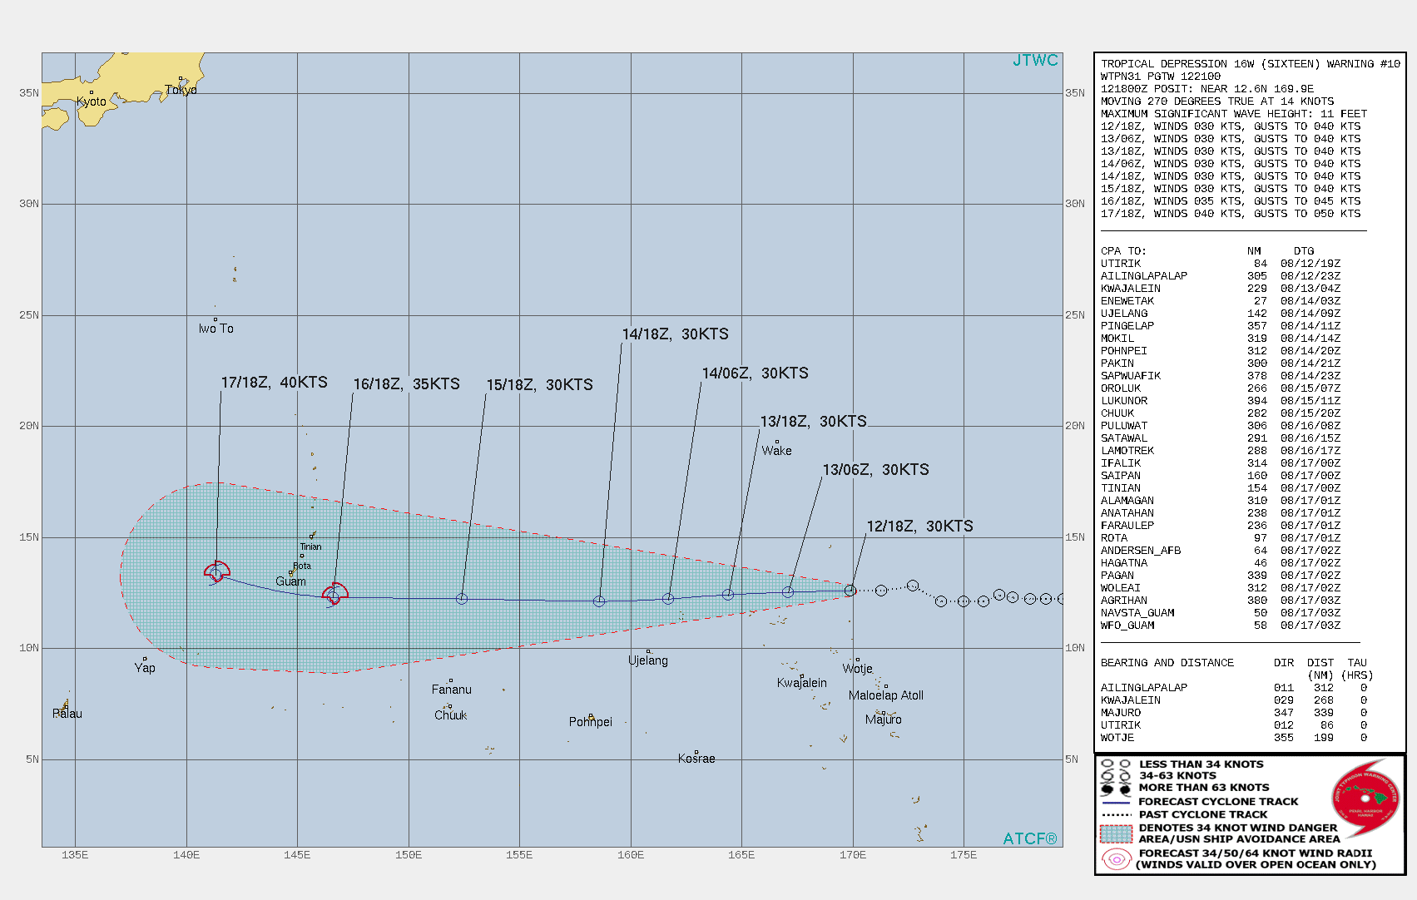The height and width of the screenshot is (900, 1417).
Task: Click the '14/06Z, 30KTS' forecast label
Action: [756, 373]
